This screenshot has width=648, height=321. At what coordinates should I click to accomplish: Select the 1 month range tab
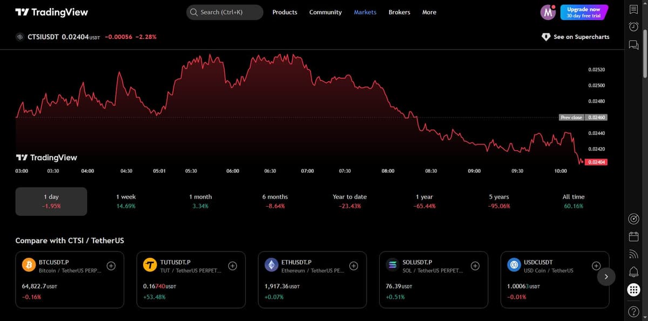[x=200, y=201]
